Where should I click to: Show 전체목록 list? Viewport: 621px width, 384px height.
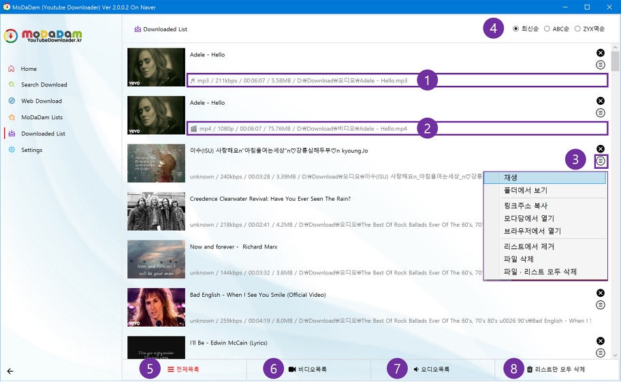pos(183,369)
